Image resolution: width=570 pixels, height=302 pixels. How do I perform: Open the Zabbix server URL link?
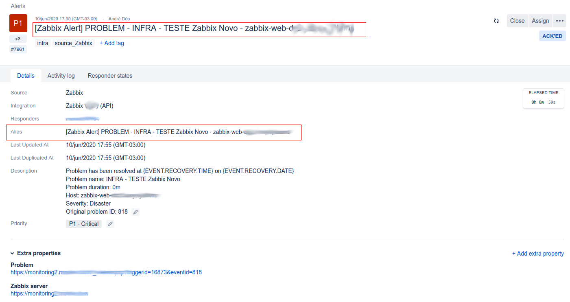(x=49, y=293)
